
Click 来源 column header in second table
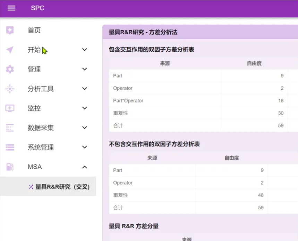[152, 158]
